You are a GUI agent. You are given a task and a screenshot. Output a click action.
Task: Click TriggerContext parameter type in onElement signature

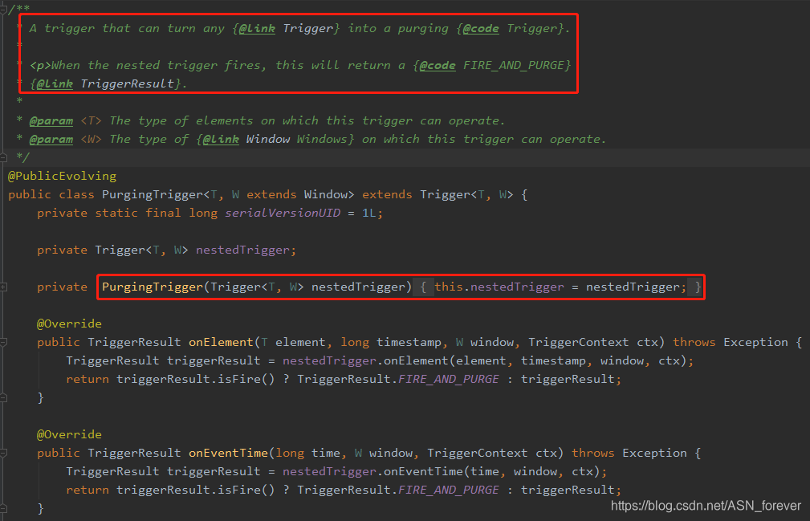pyautogui.click(x=579, y=342)
